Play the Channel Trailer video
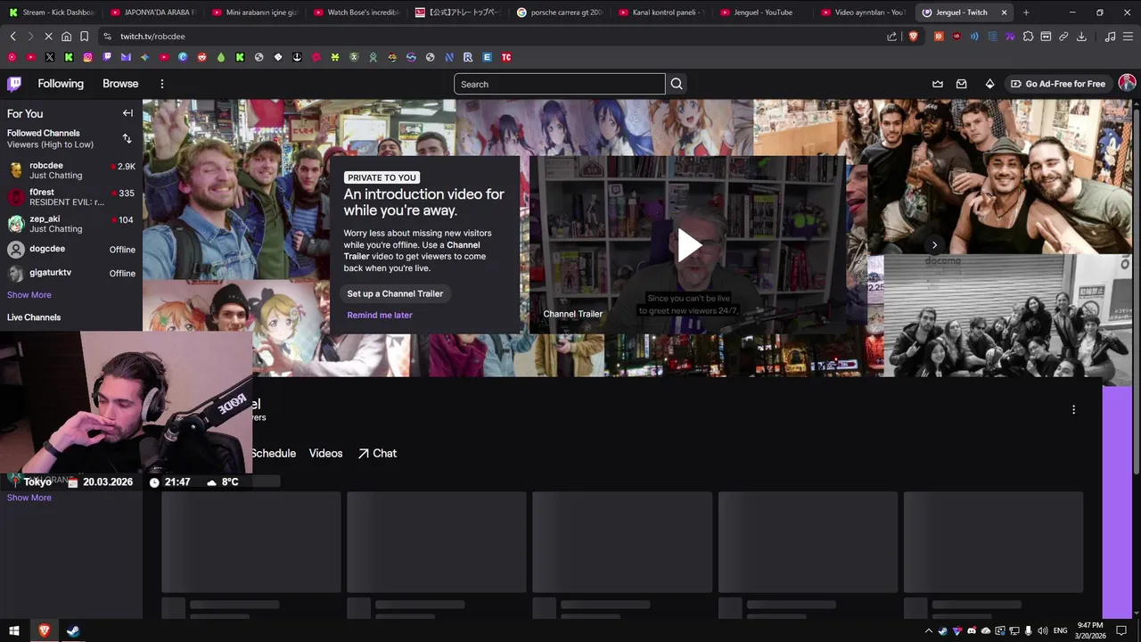1141x642 pixels. [x=688, y=245]
